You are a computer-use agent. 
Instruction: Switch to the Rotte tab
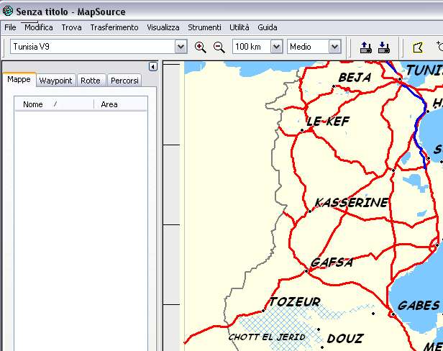pos(91,81)
